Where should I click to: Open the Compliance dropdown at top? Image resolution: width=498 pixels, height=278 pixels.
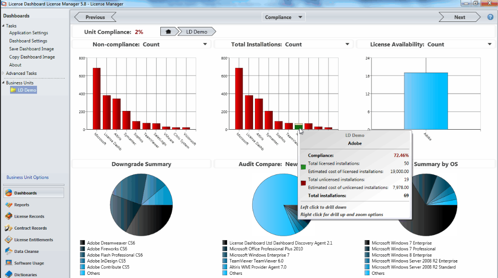pos(300,17)
